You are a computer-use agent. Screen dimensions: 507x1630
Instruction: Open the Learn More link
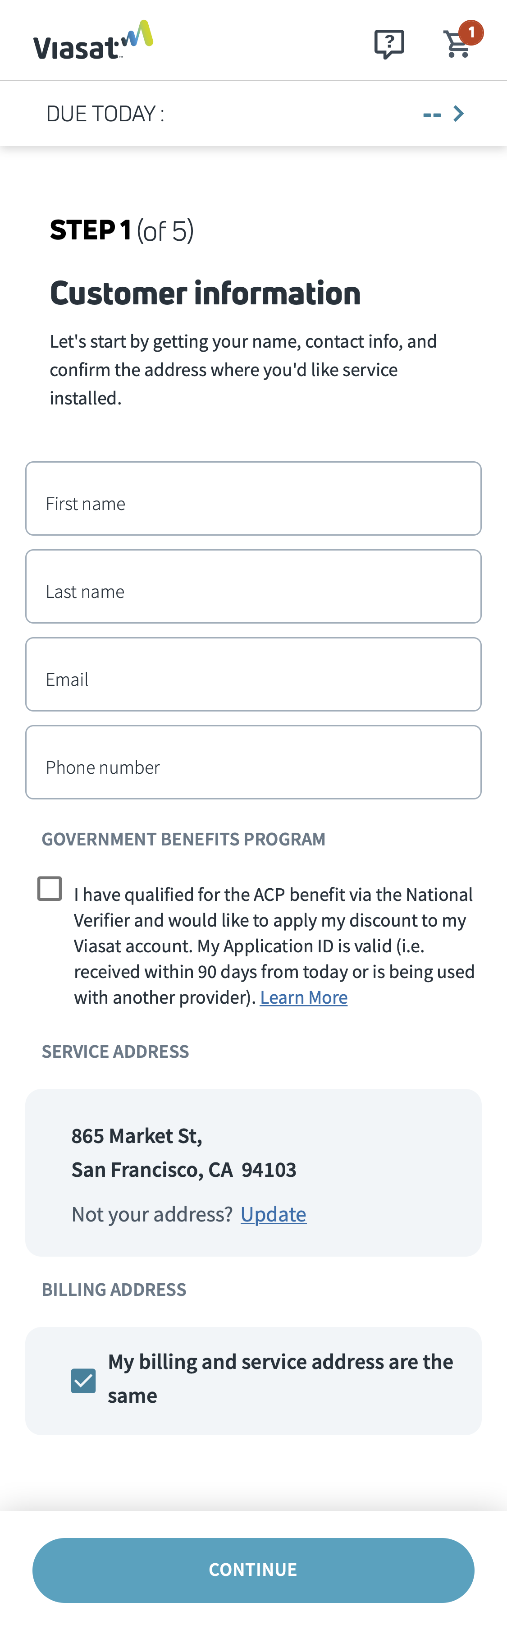pos(303,998)
